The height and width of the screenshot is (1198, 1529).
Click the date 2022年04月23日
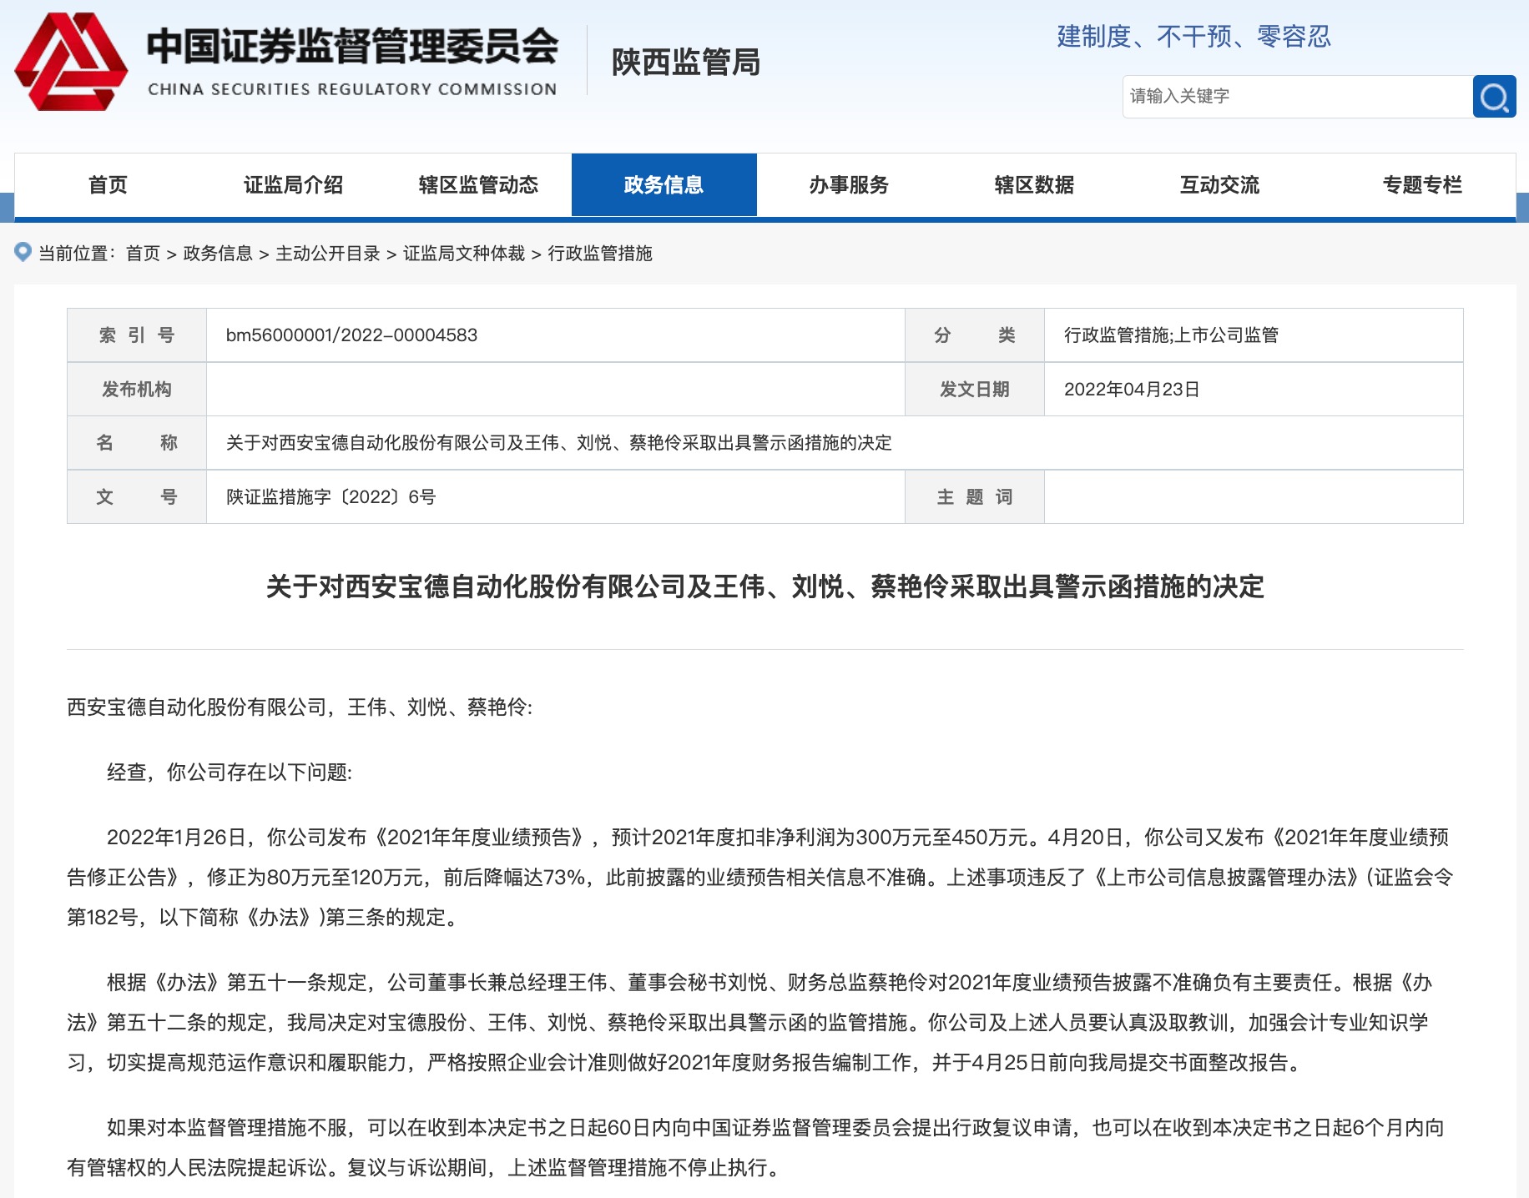[1132, 390]
